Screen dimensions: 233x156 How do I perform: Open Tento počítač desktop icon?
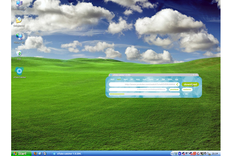[x=19, y=4]
